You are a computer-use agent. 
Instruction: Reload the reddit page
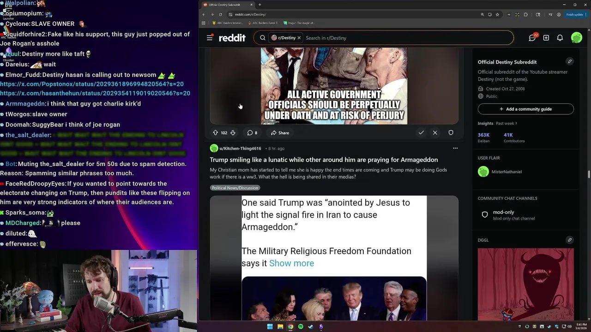pyautogui.click(x=220, y=14)
